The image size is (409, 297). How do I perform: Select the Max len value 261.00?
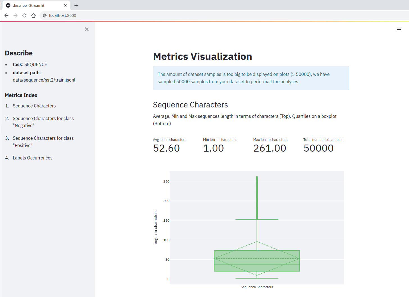pos(270,148)
